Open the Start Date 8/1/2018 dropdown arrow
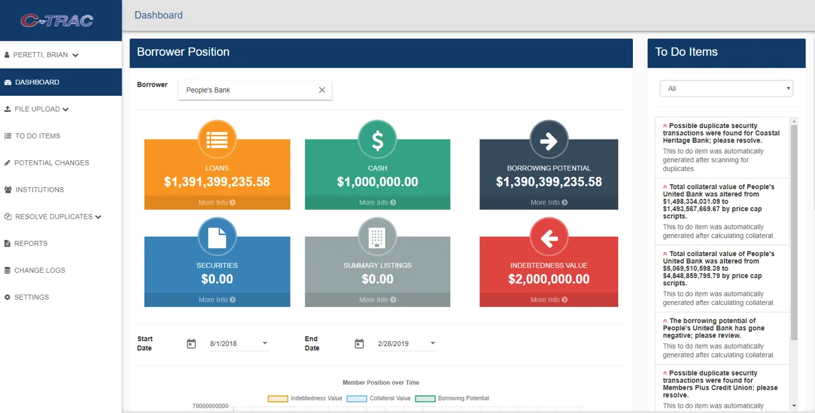815x413 pixels. click(265, 344)
